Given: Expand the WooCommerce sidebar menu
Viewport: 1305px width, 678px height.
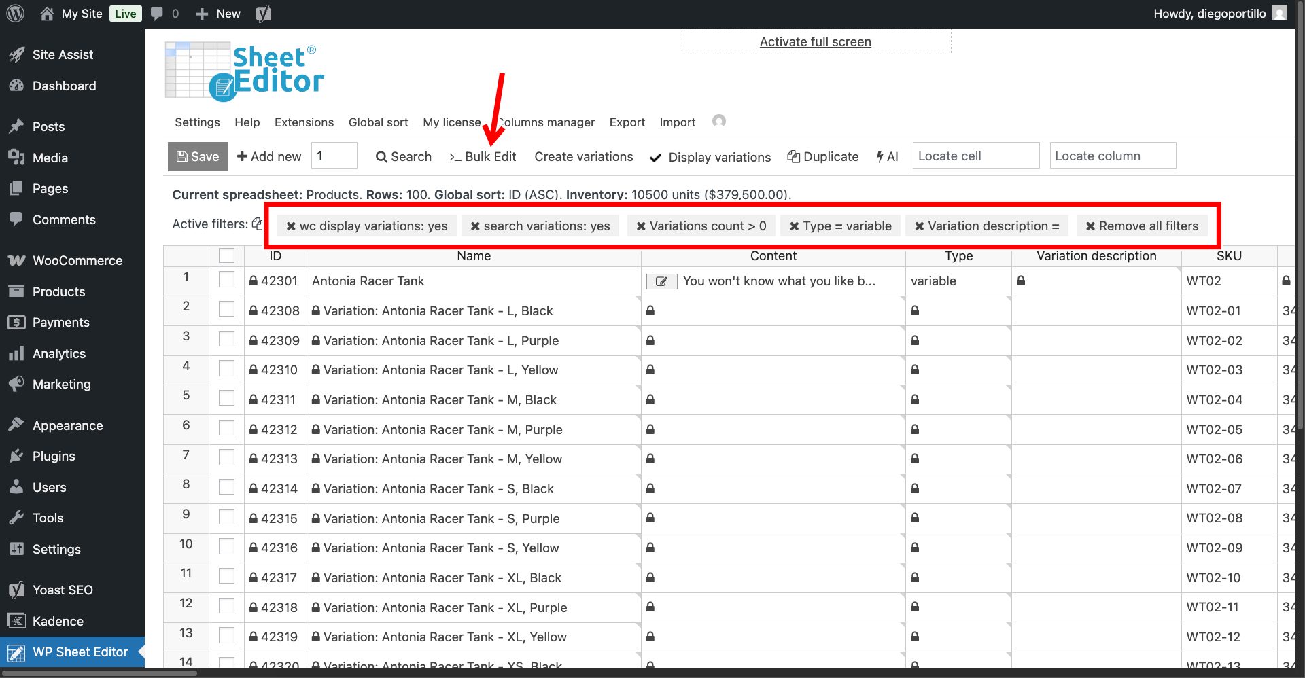Looking at the screenshot, I should tap(77, 260).
